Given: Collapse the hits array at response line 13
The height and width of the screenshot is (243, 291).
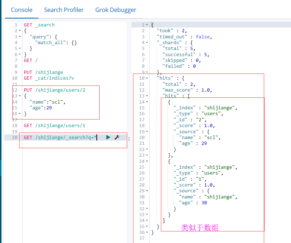Looking at the screenshot, I should click(147, 96).
